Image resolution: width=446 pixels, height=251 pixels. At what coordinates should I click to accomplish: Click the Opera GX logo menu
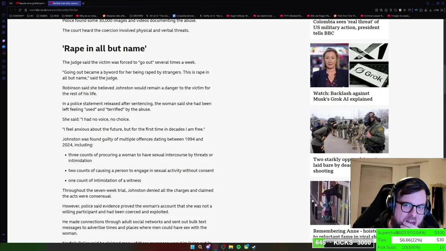[x=3, y=3]
